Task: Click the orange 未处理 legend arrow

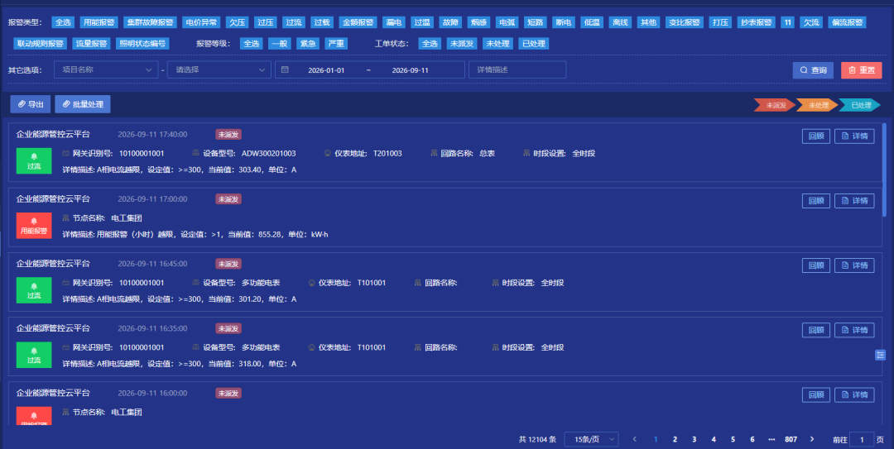Action: [x=817, y=105]
